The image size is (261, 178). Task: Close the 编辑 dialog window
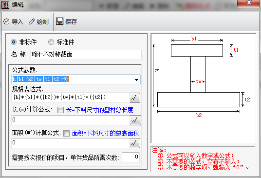click(249, 3)
